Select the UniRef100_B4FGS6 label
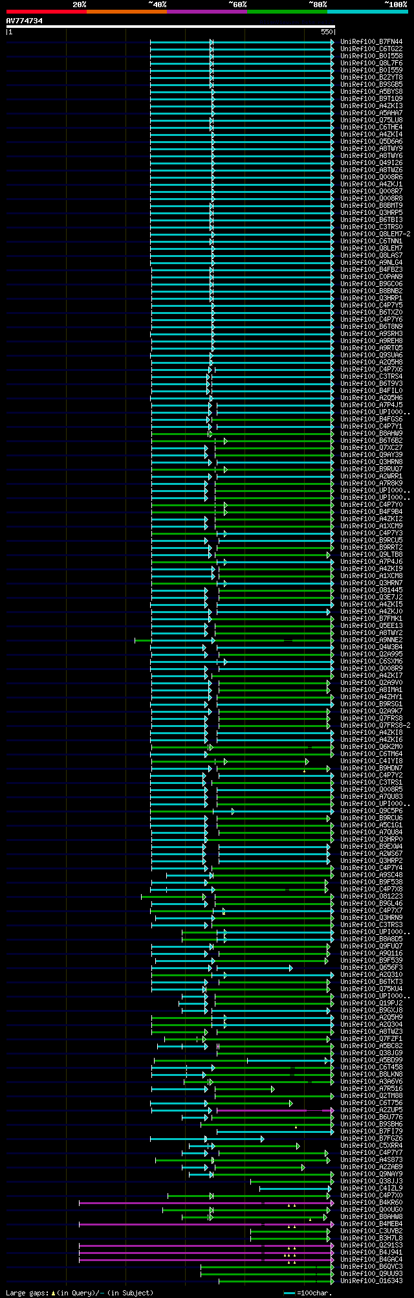This screenshot has height=1298, width=414. 371,420
